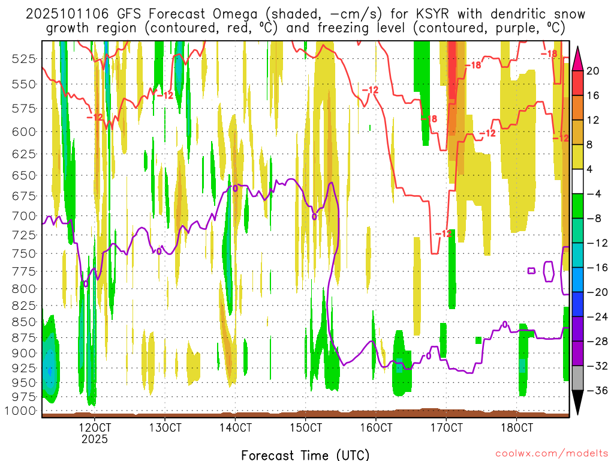This screenshot has height=461, width=614.
Task: Click the 170CT time axis label
Action: tap(446, 427)
